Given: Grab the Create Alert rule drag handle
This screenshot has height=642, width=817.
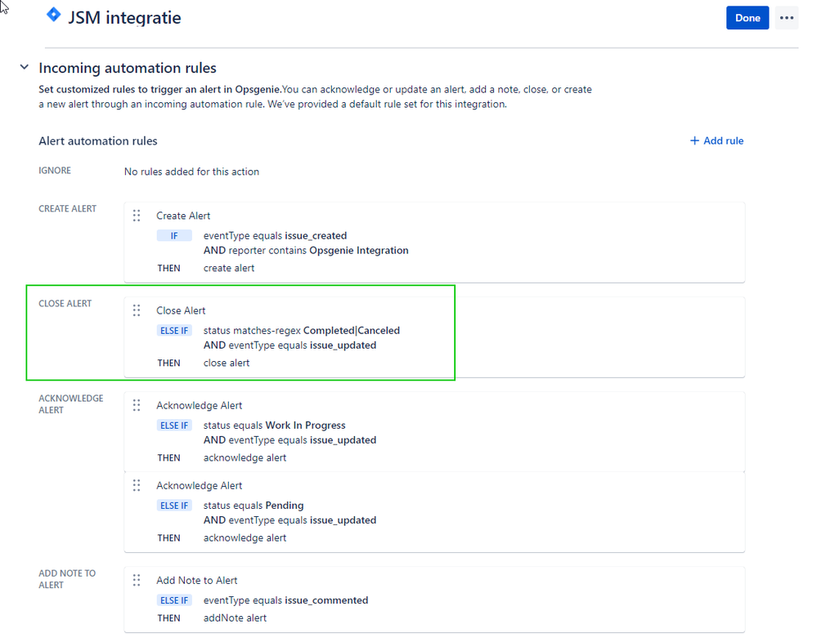Looking at the screenshot, I should pyautogui.click(x=137, y=216).
